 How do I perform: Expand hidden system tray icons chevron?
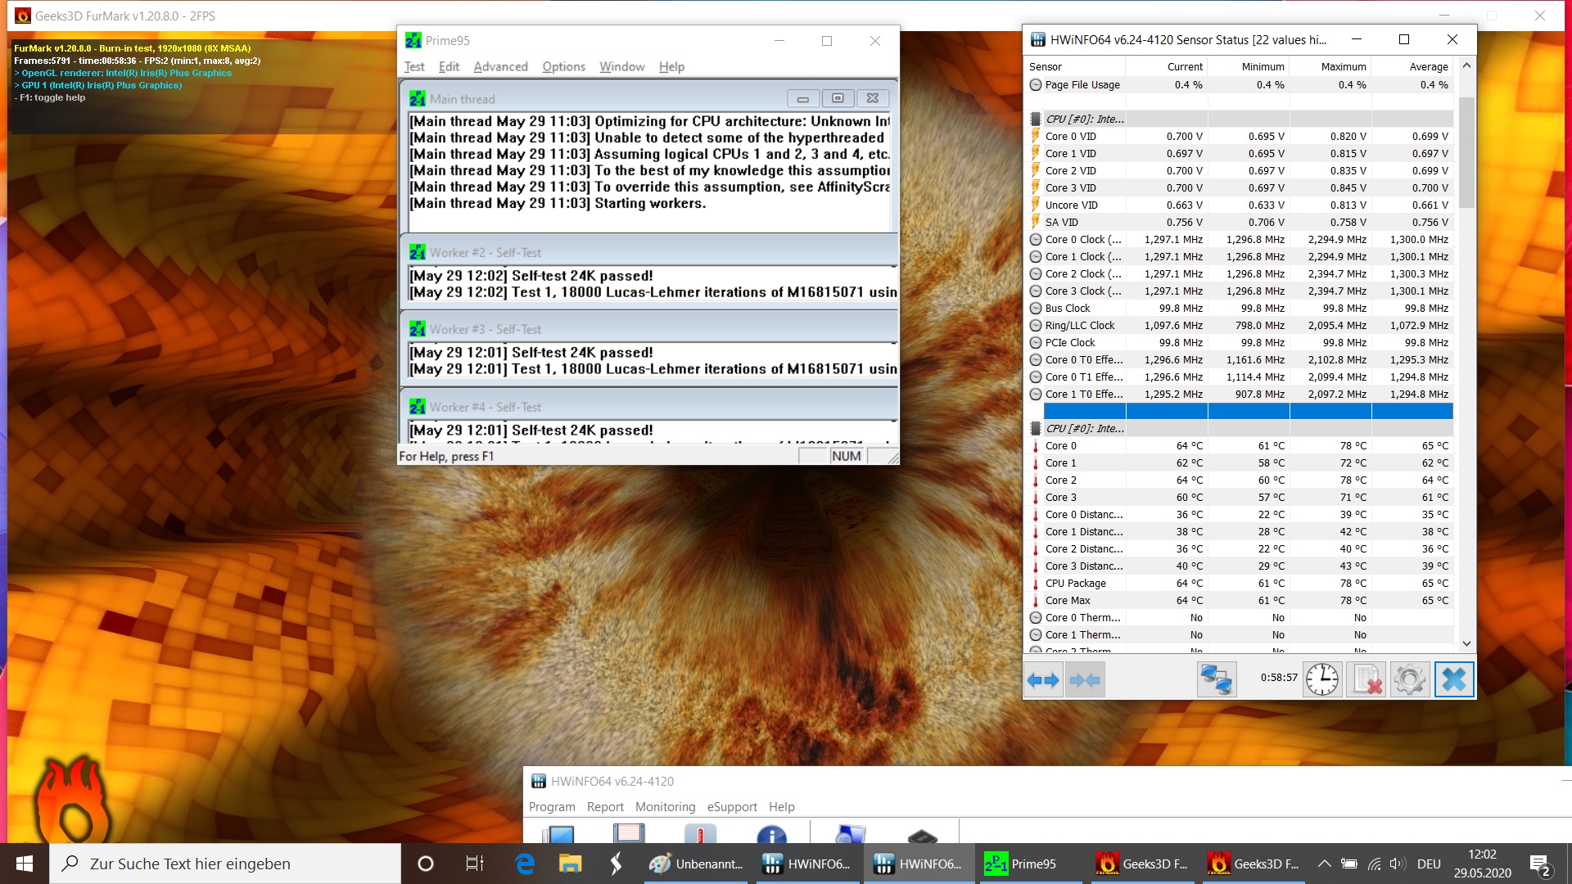[x=1323, y=864]
